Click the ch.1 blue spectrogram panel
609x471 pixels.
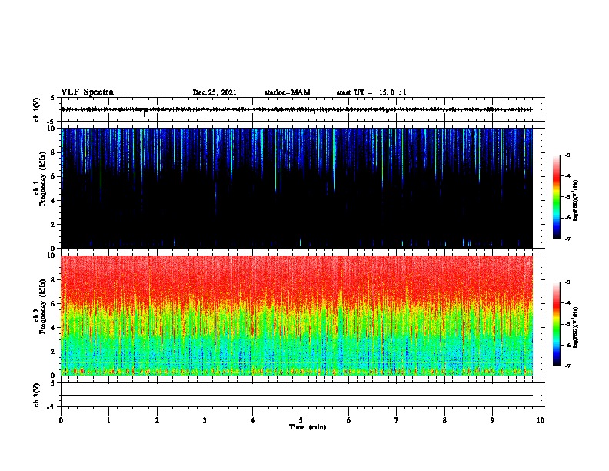click(x=297, y=188)
